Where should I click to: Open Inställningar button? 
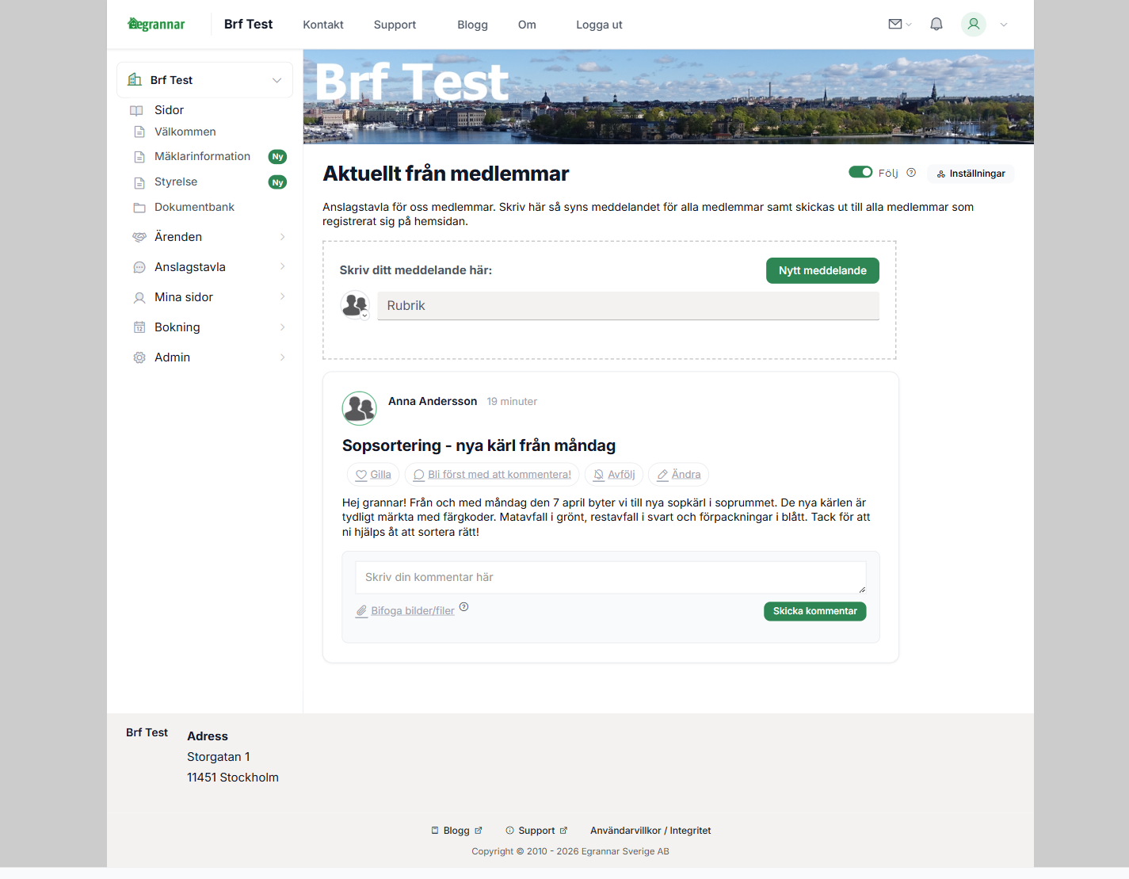click(x=971, y=174)
